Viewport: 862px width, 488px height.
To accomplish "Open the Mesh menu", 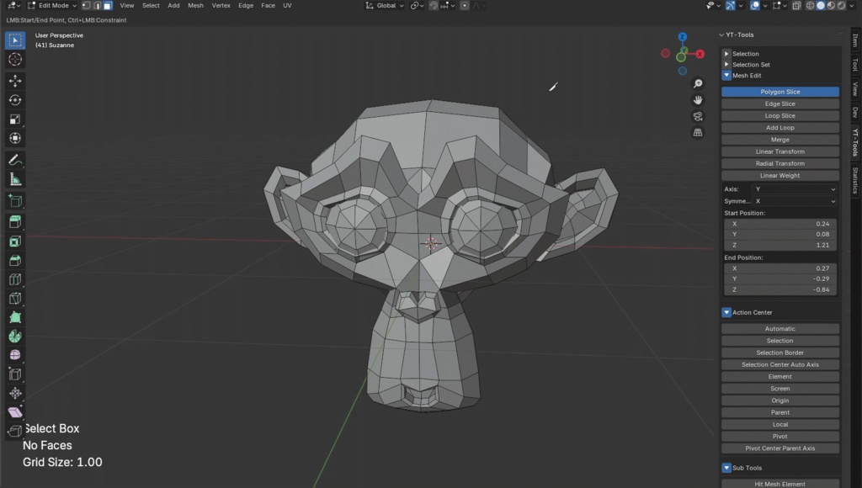I will click(195, 5).
